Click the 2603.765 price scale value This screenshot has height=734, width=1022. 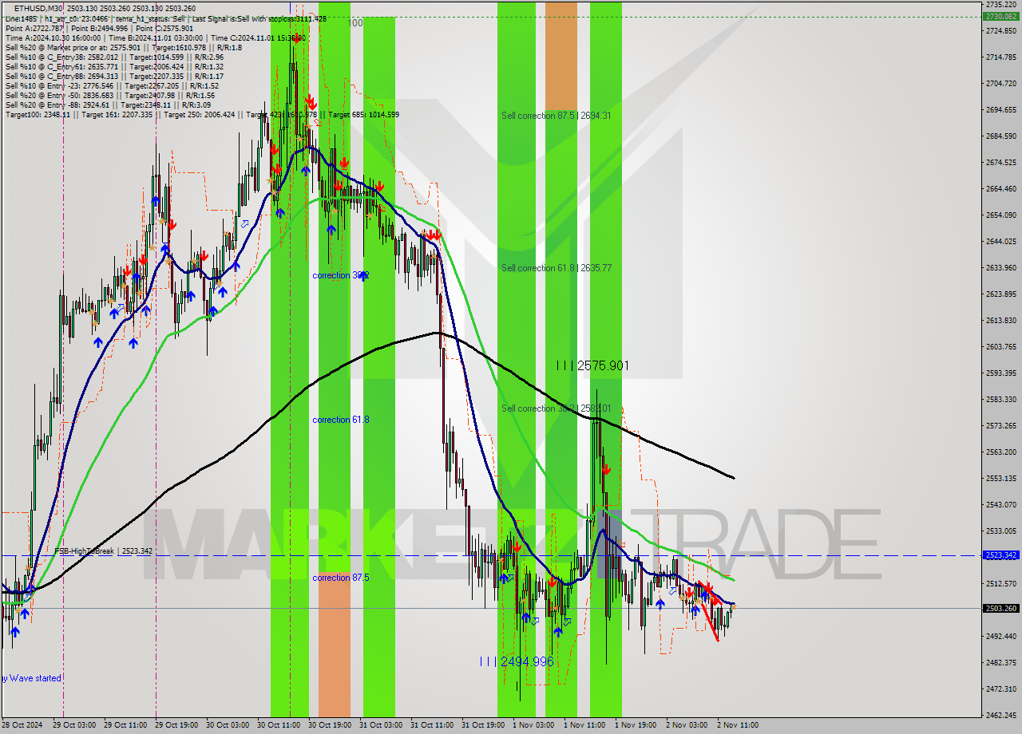[1001, 347]
